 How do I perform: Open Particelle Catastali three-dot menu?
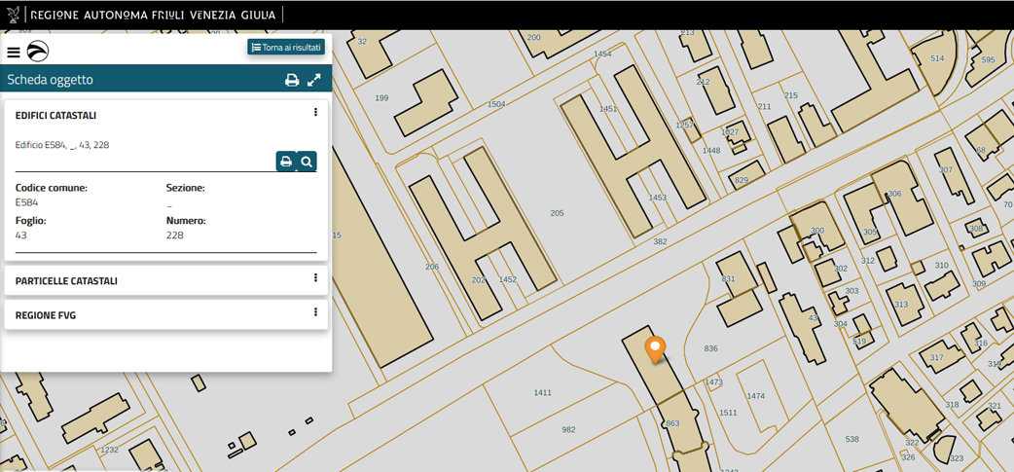315,278
